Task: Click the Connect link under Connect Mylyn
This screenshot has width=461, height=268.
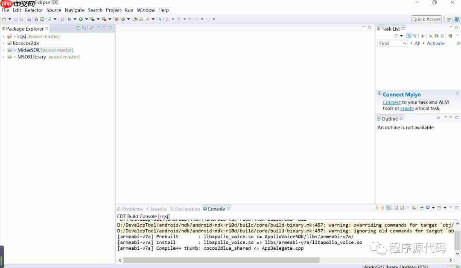Action: (391, 102)
